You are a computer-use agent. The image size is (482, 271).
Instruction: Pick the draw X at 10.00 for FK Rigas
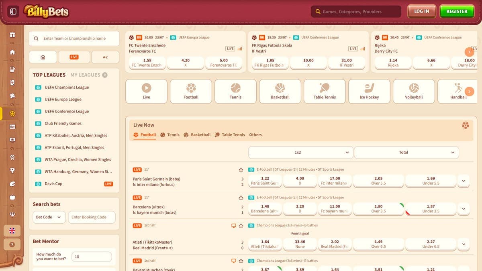point(308,63)
